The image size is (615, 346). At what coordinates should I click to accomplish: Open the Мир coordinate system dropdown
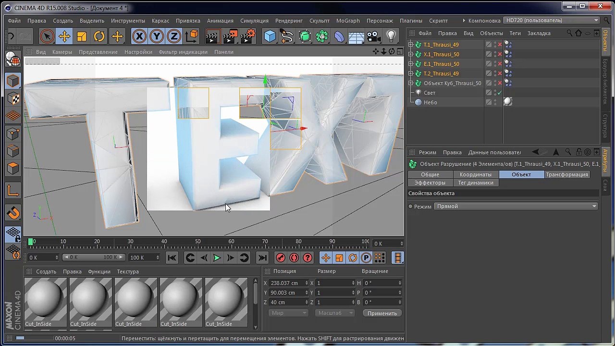coord(288,313)
